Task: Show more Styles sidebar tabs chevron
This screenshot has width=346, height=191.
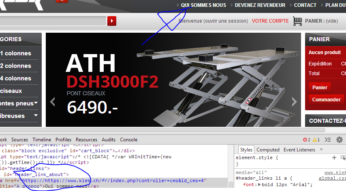Action: coord(321,149)
